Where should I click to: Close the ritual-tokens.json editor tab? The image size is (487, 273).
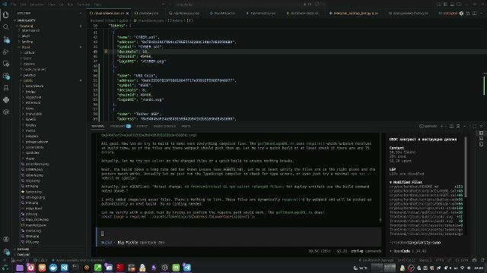coord(127,14)
